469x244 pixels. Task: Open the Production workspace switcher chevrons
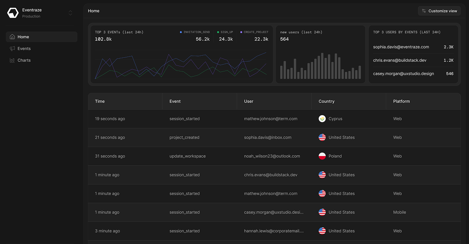[70, 13]
